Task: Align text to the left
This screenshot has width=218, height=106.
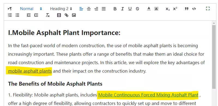Action: pos(81,9)
